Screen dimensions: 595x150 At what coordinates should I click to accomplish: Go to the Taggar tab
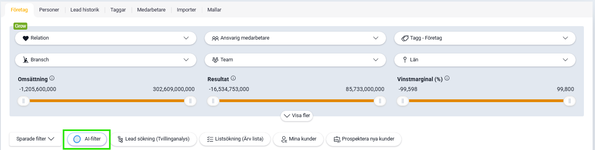coord(118,10)
